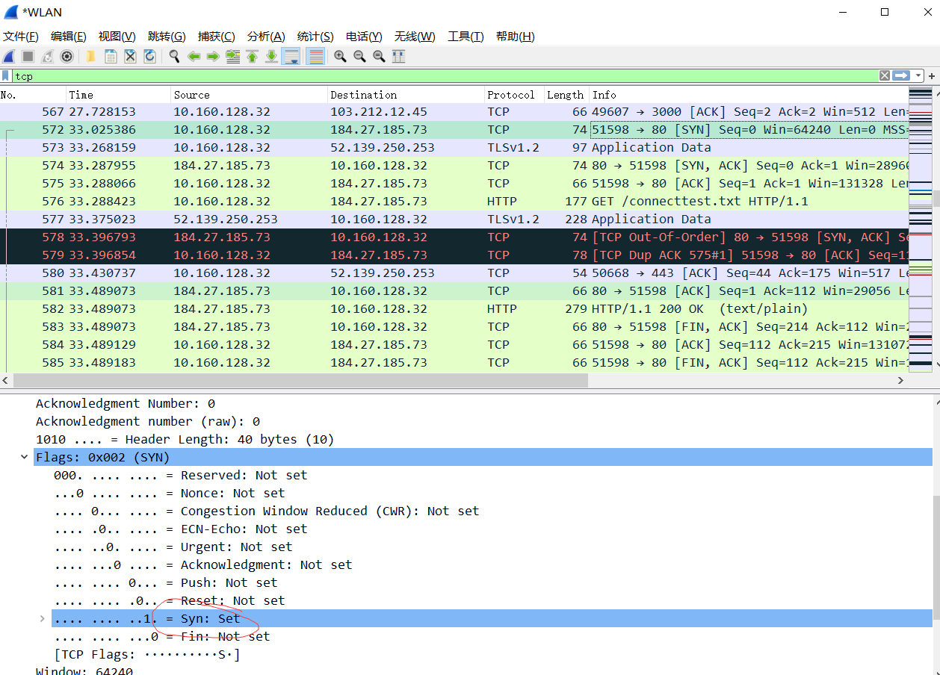Viewport: 940px width, 675px height.
Task: Click the save capture file icon
Action: pos(111,56)
